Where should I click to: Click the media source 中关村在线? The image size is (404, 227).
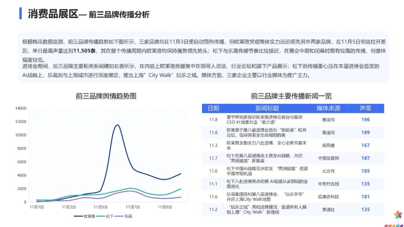(328, 184)
